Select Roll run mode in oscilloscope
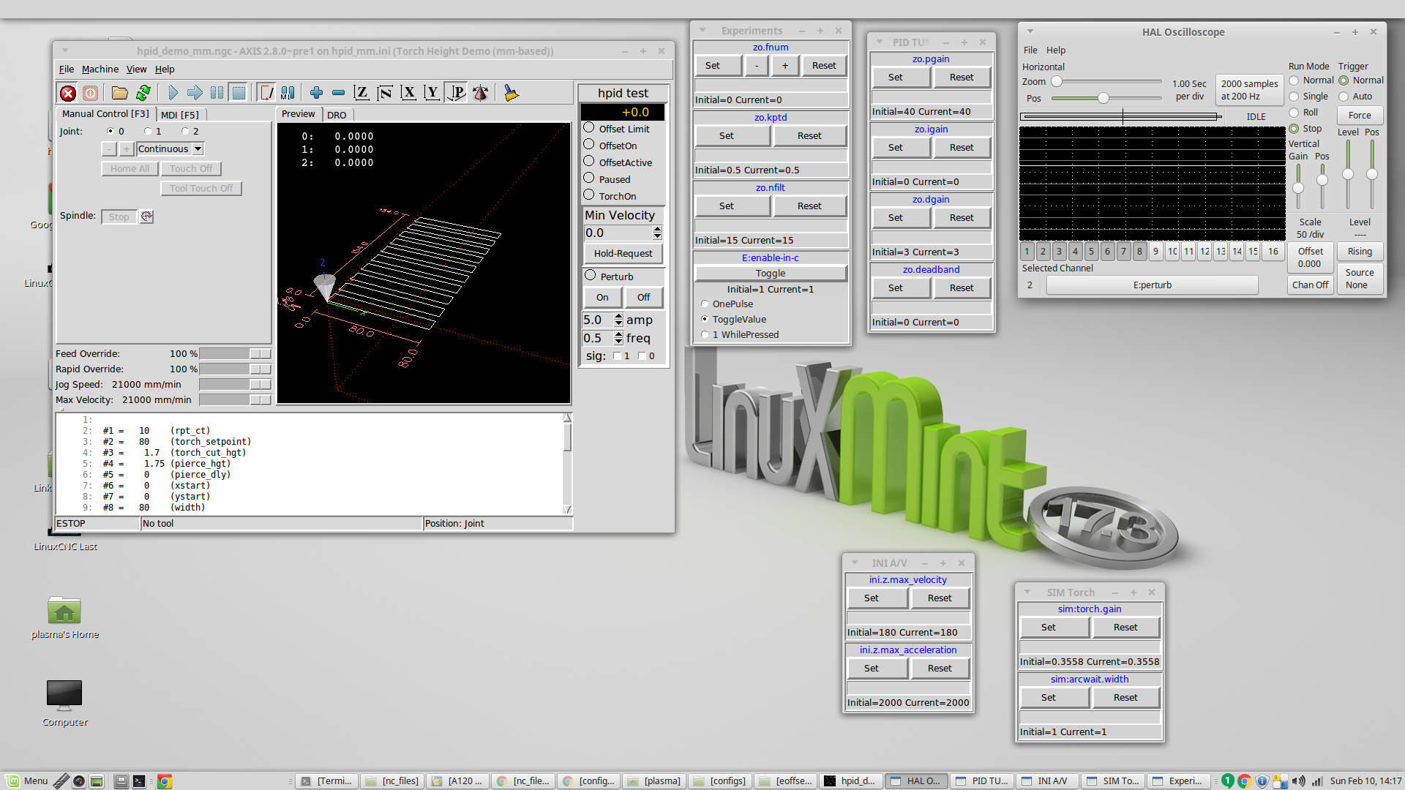This screenshot has width=1405, height=790. click(x=1294, y=113)
